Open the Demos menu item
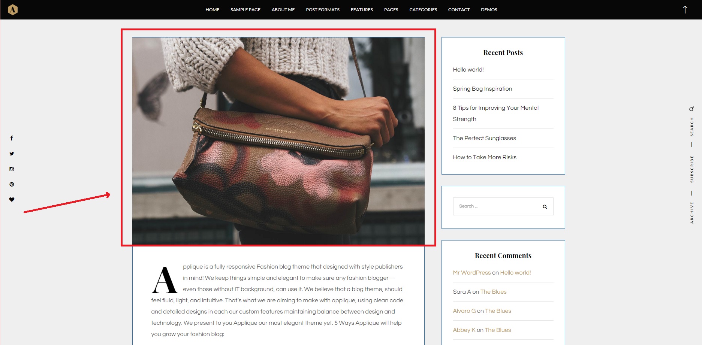The width and height of the screenshot is (702, 345). click(489, 10)
